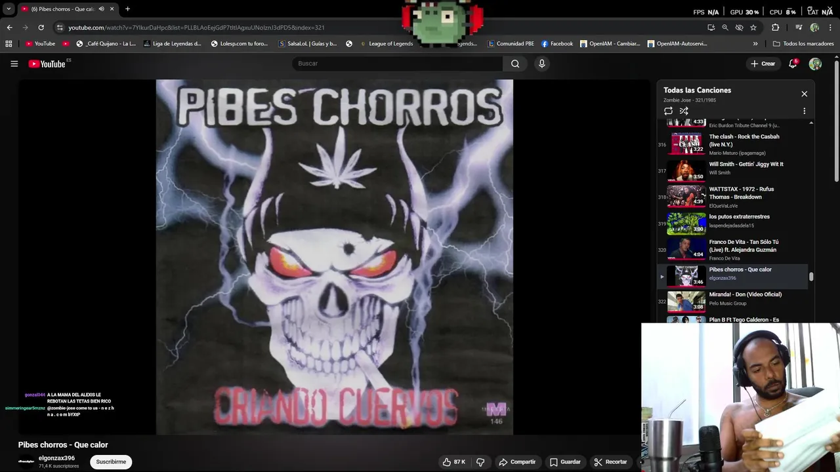This screenshot has height=472, width=840.
Task: Select current Pibes chorros - Que calor entry
Action: [733, 276]
